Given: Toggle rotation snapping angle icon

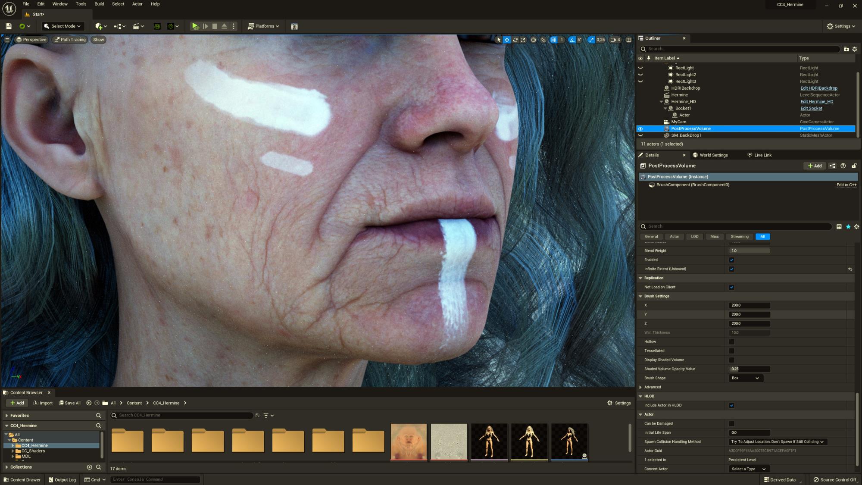Looking at the screenshot, I should tap(572, 40).
